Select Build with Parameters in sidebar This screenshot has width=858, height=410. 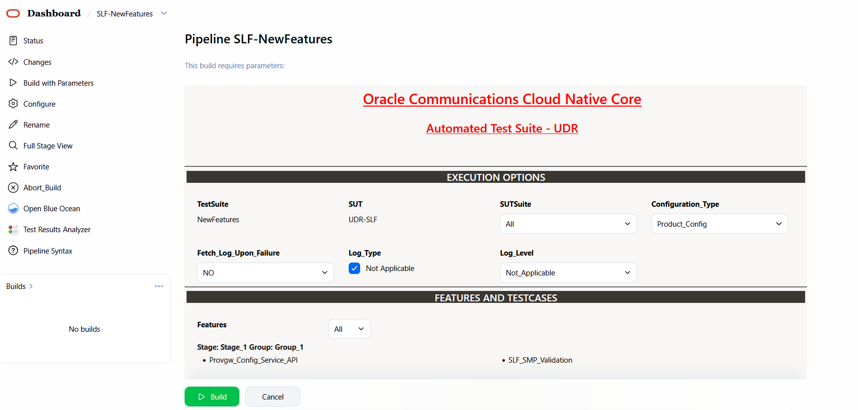point(58,83)
